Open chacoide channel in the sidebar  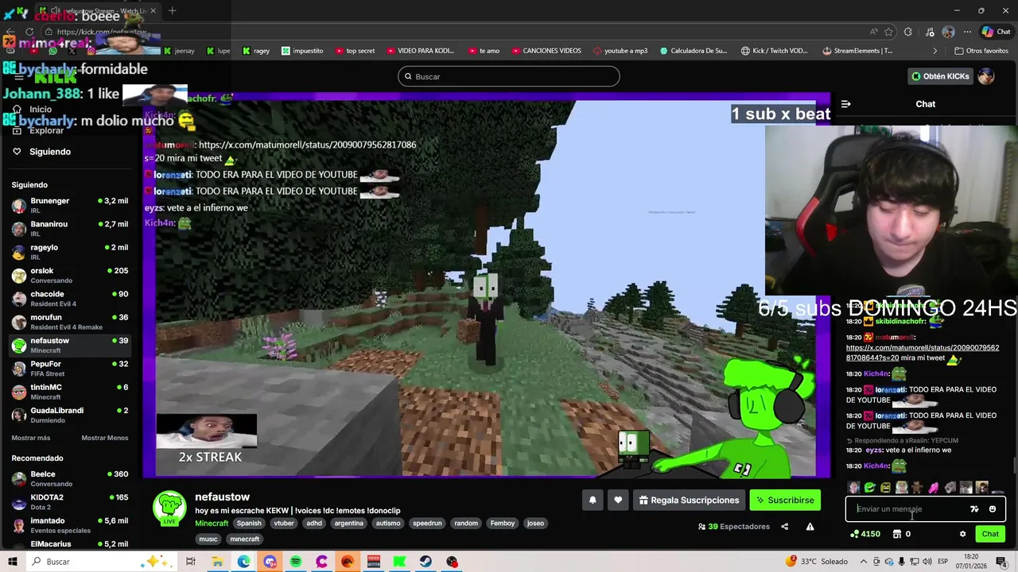tap(70, 299)
